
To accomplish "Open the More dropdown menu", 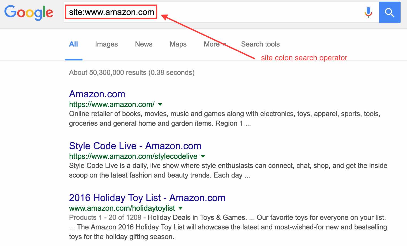I will pyautogui.click(x=215, y=44).
